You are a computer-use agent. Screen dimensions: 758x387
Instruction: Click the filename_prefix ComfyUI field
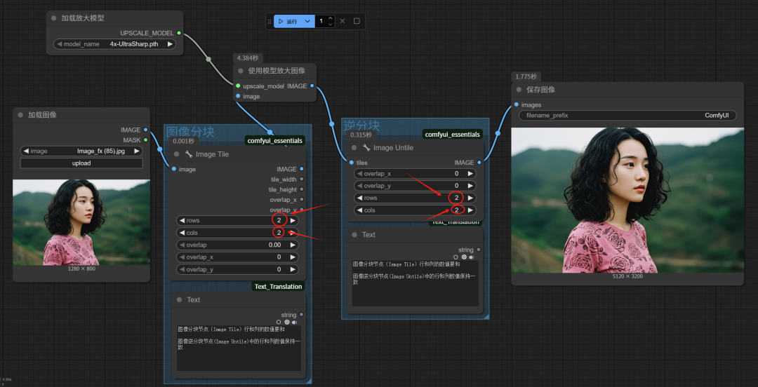(x=627, y=116)
